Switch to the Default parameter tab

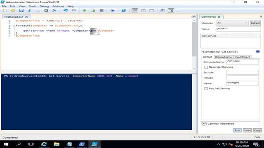pos(207,57)
